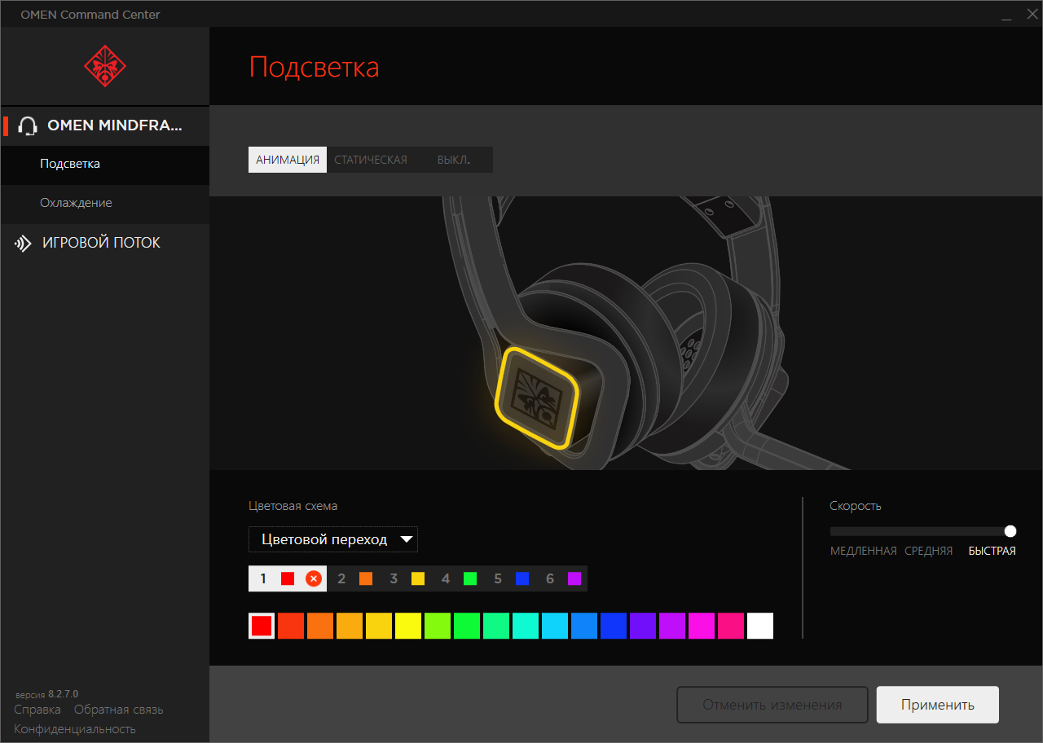Set speed to БЫСТРАЯ
1043x743 pixels.
click(x=992, y=552)
